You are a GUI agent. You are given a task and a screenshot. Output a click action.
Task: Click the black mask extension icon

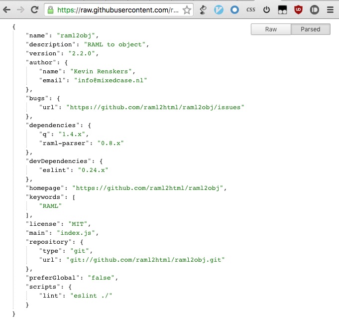(282, 9)
